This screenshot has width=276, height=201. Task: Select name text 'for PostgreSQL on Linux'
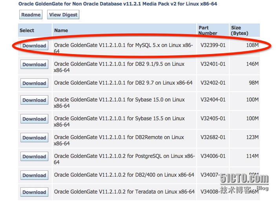(x=155, y=156)
